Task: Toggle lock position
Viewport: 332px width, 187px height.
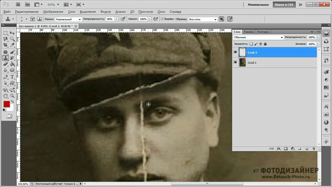Action: (x=260, y=44)
